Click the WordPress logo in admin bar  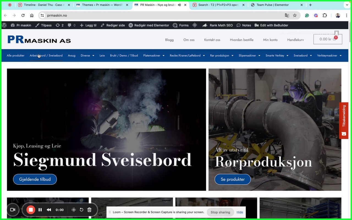[x=4, y=25]
